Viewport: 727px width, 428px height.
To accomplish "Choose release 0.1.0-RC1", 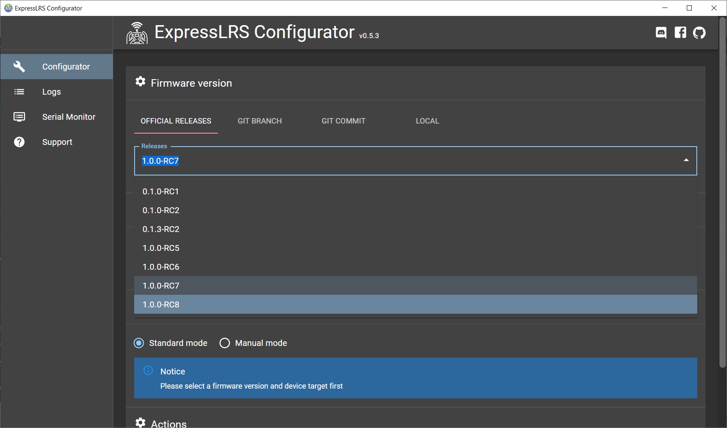I will (x=415, y=191).
